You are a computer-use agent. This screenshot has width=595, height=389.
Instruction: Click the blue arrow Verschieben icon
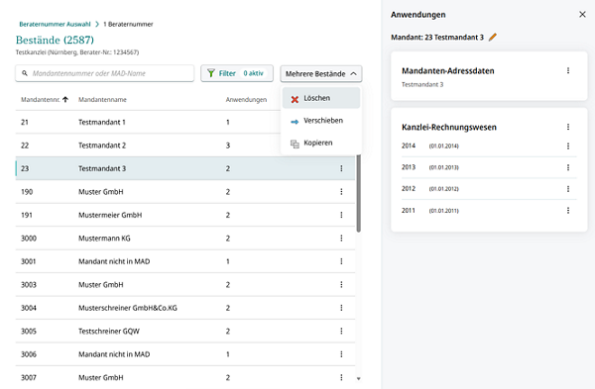295,122
